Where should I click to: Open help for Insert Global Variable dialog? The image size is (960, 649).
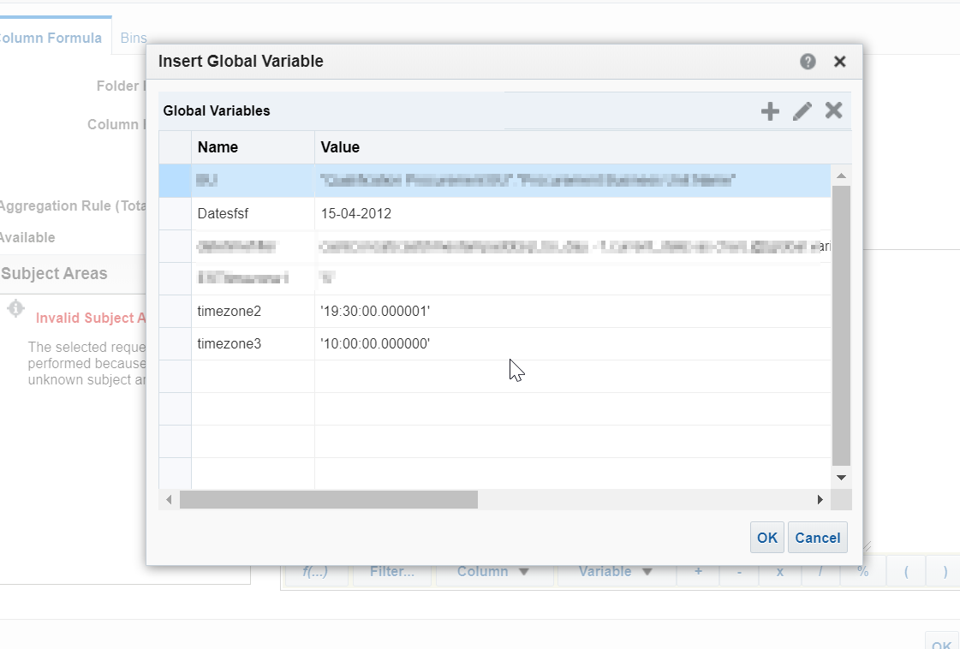[808, 62]
